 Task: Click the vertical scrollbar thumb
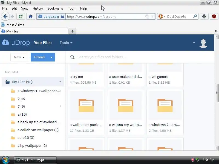pos(217,93)
